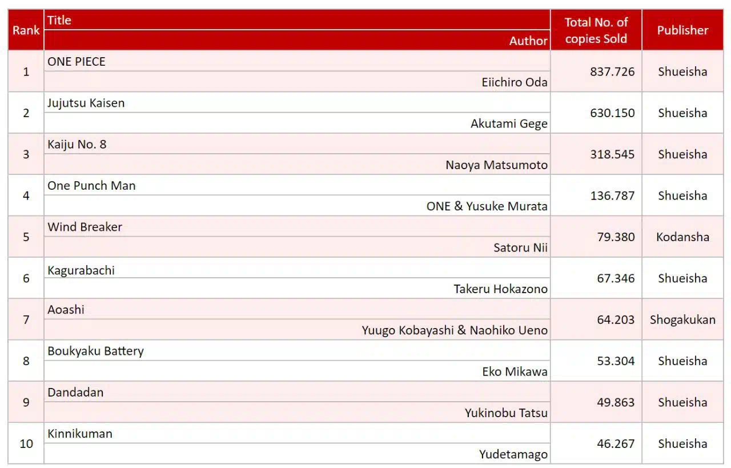Click the author Eko Mikawa

(x=515, y=371)
